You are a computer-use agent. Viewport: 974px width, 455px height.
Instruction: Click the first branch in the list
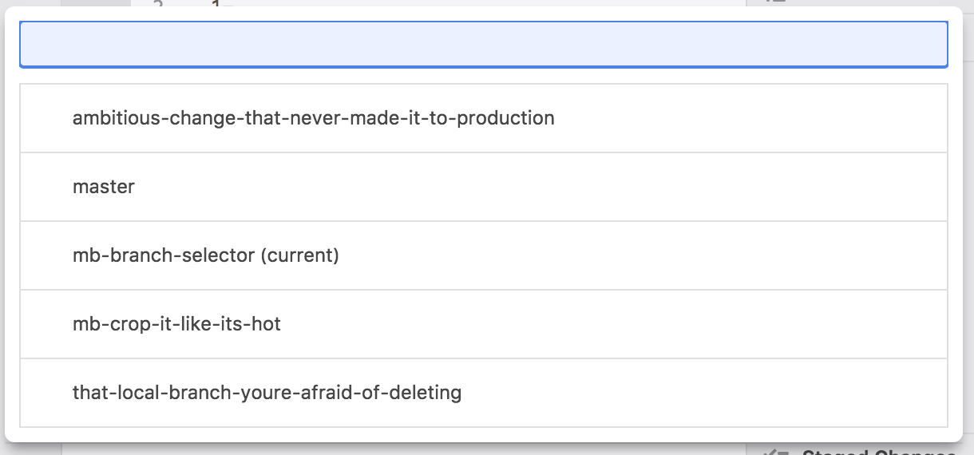click(x=313, y=118)
